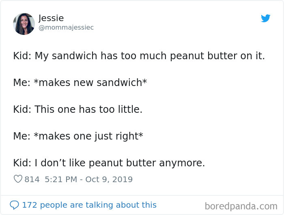Click the Twitter bird logo icon
This screenshot has width=284, height=215.
click(265, 18)
